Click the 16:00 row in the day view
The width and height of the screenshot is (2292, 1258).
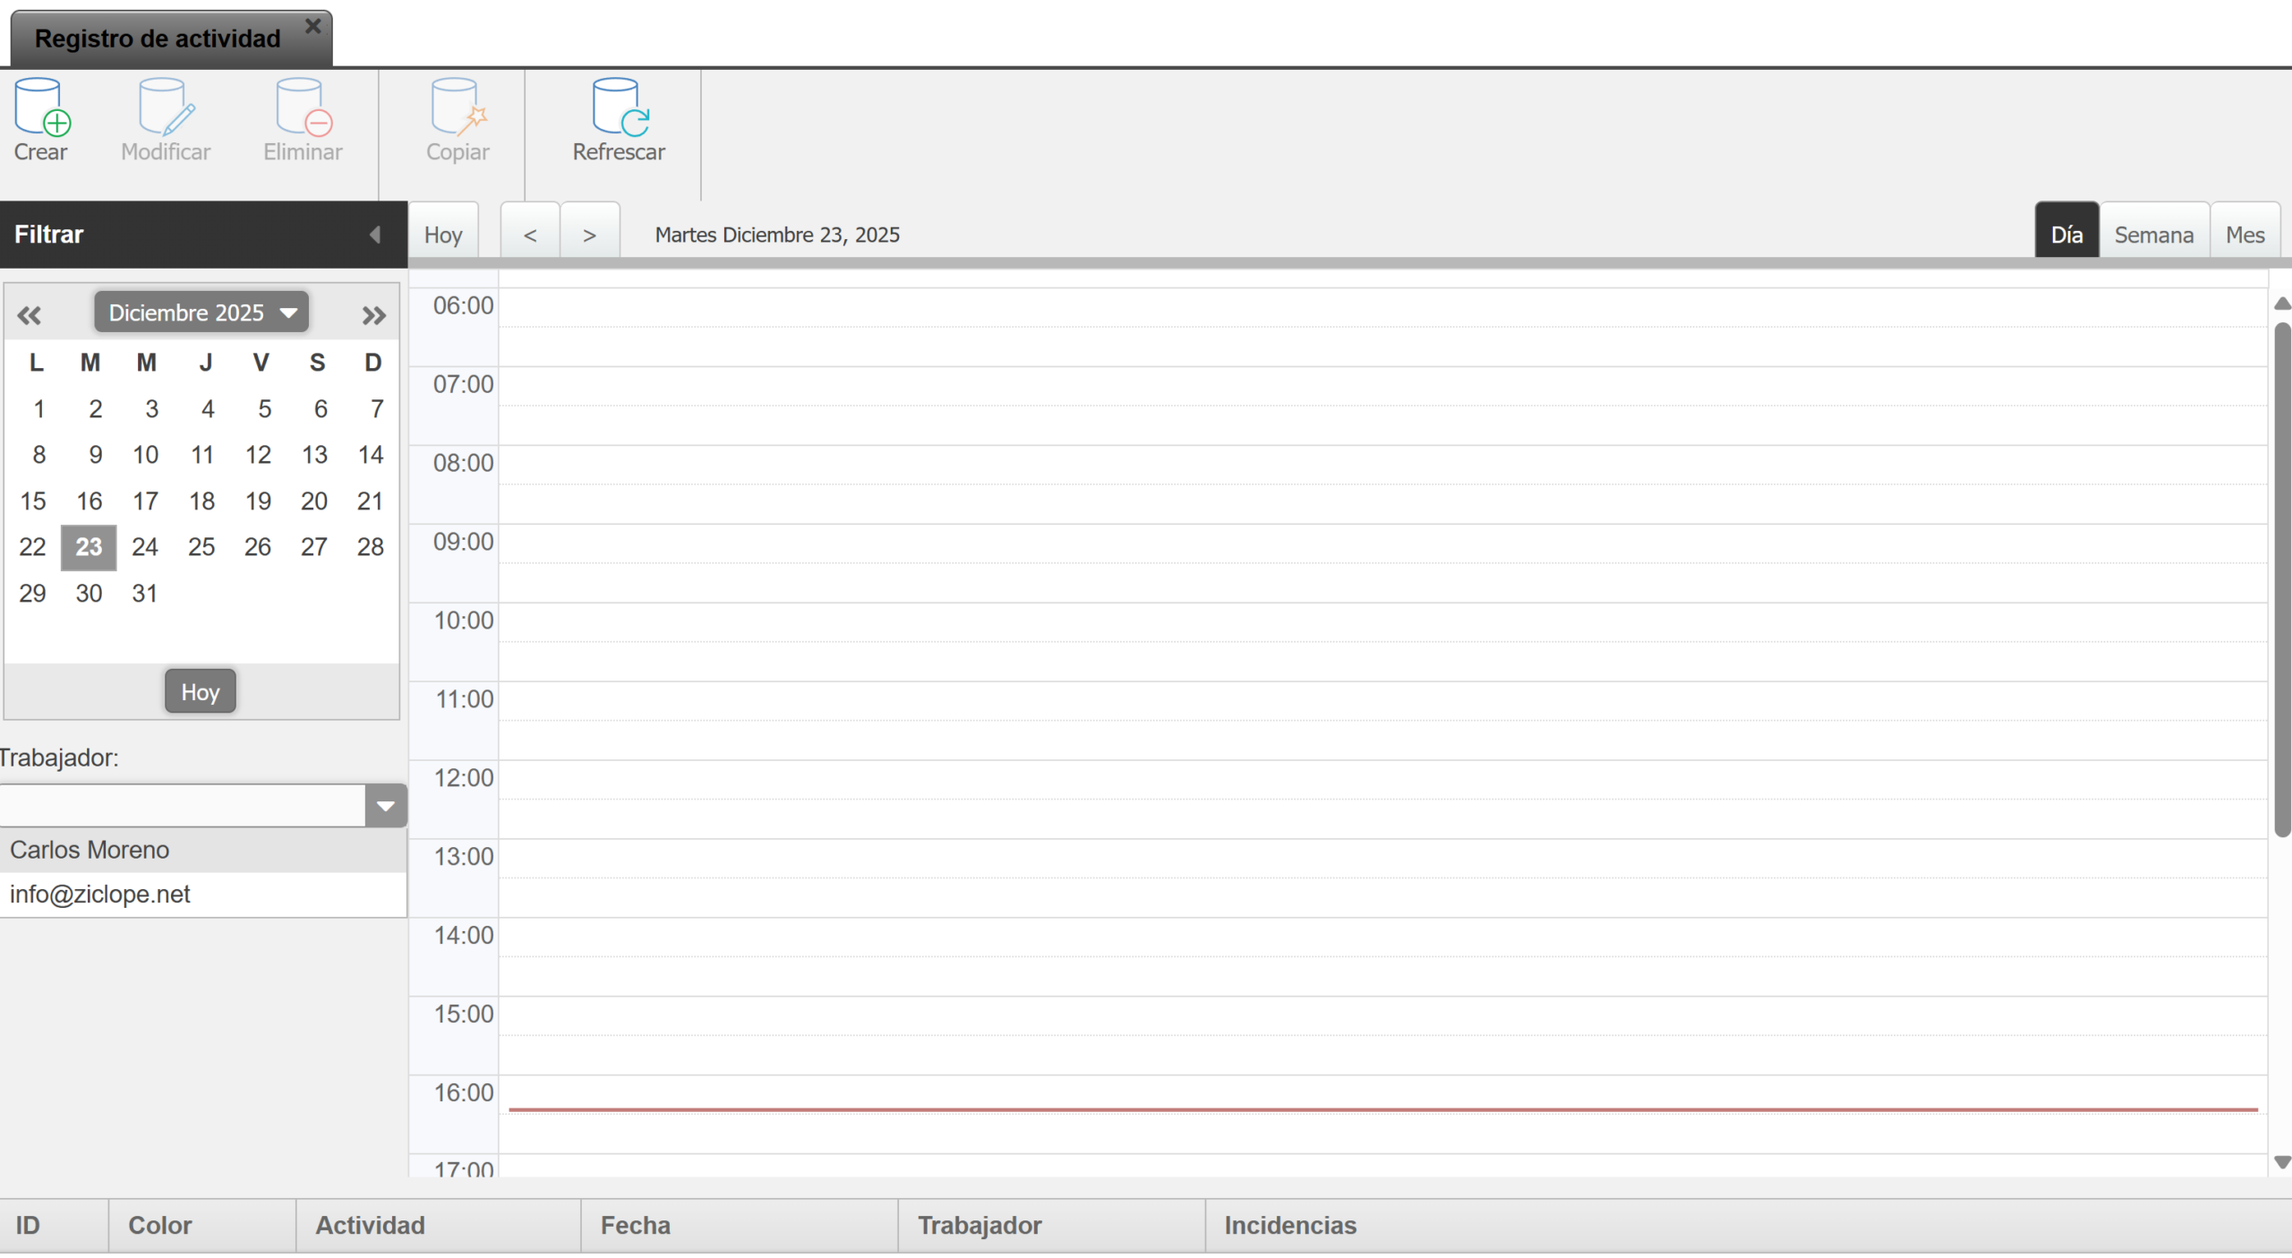tap(1343, 1115)
